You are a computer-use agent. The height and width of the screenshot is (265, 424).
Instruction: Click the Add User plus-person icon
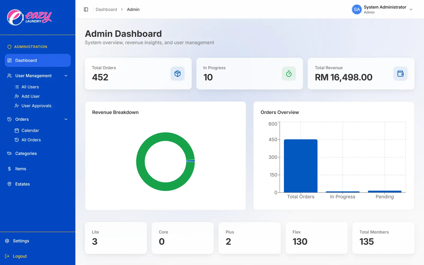[17, 96]
